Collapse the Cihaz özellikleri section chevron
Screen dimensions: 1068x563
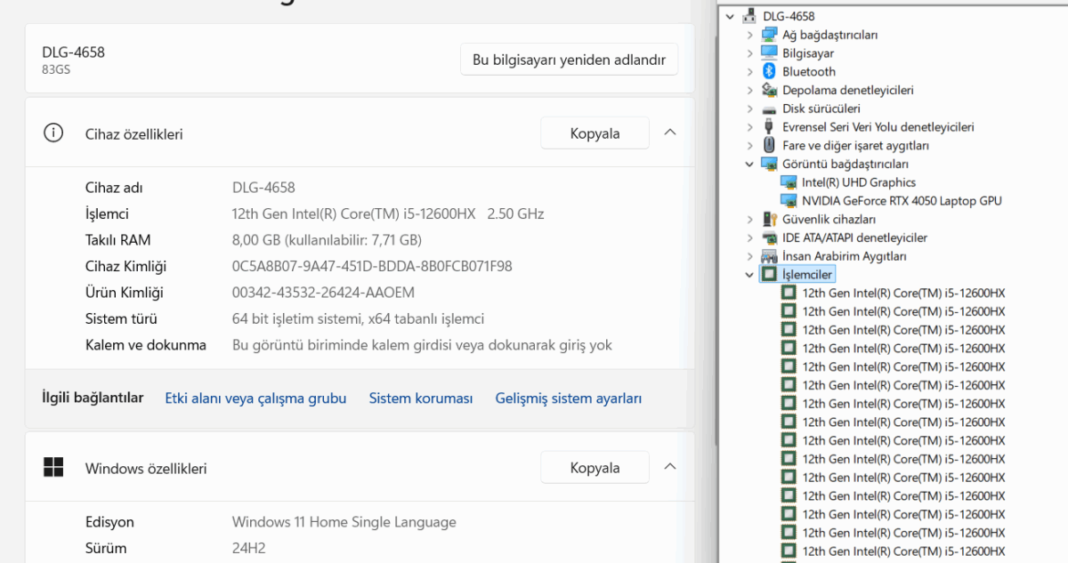click(x=670, y=133)
